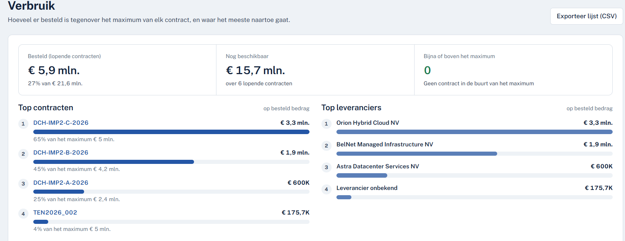The image size is (625, 241).
Task: Click the Hoeveel er besteld is description text
Action: click(x=149, y=20)
